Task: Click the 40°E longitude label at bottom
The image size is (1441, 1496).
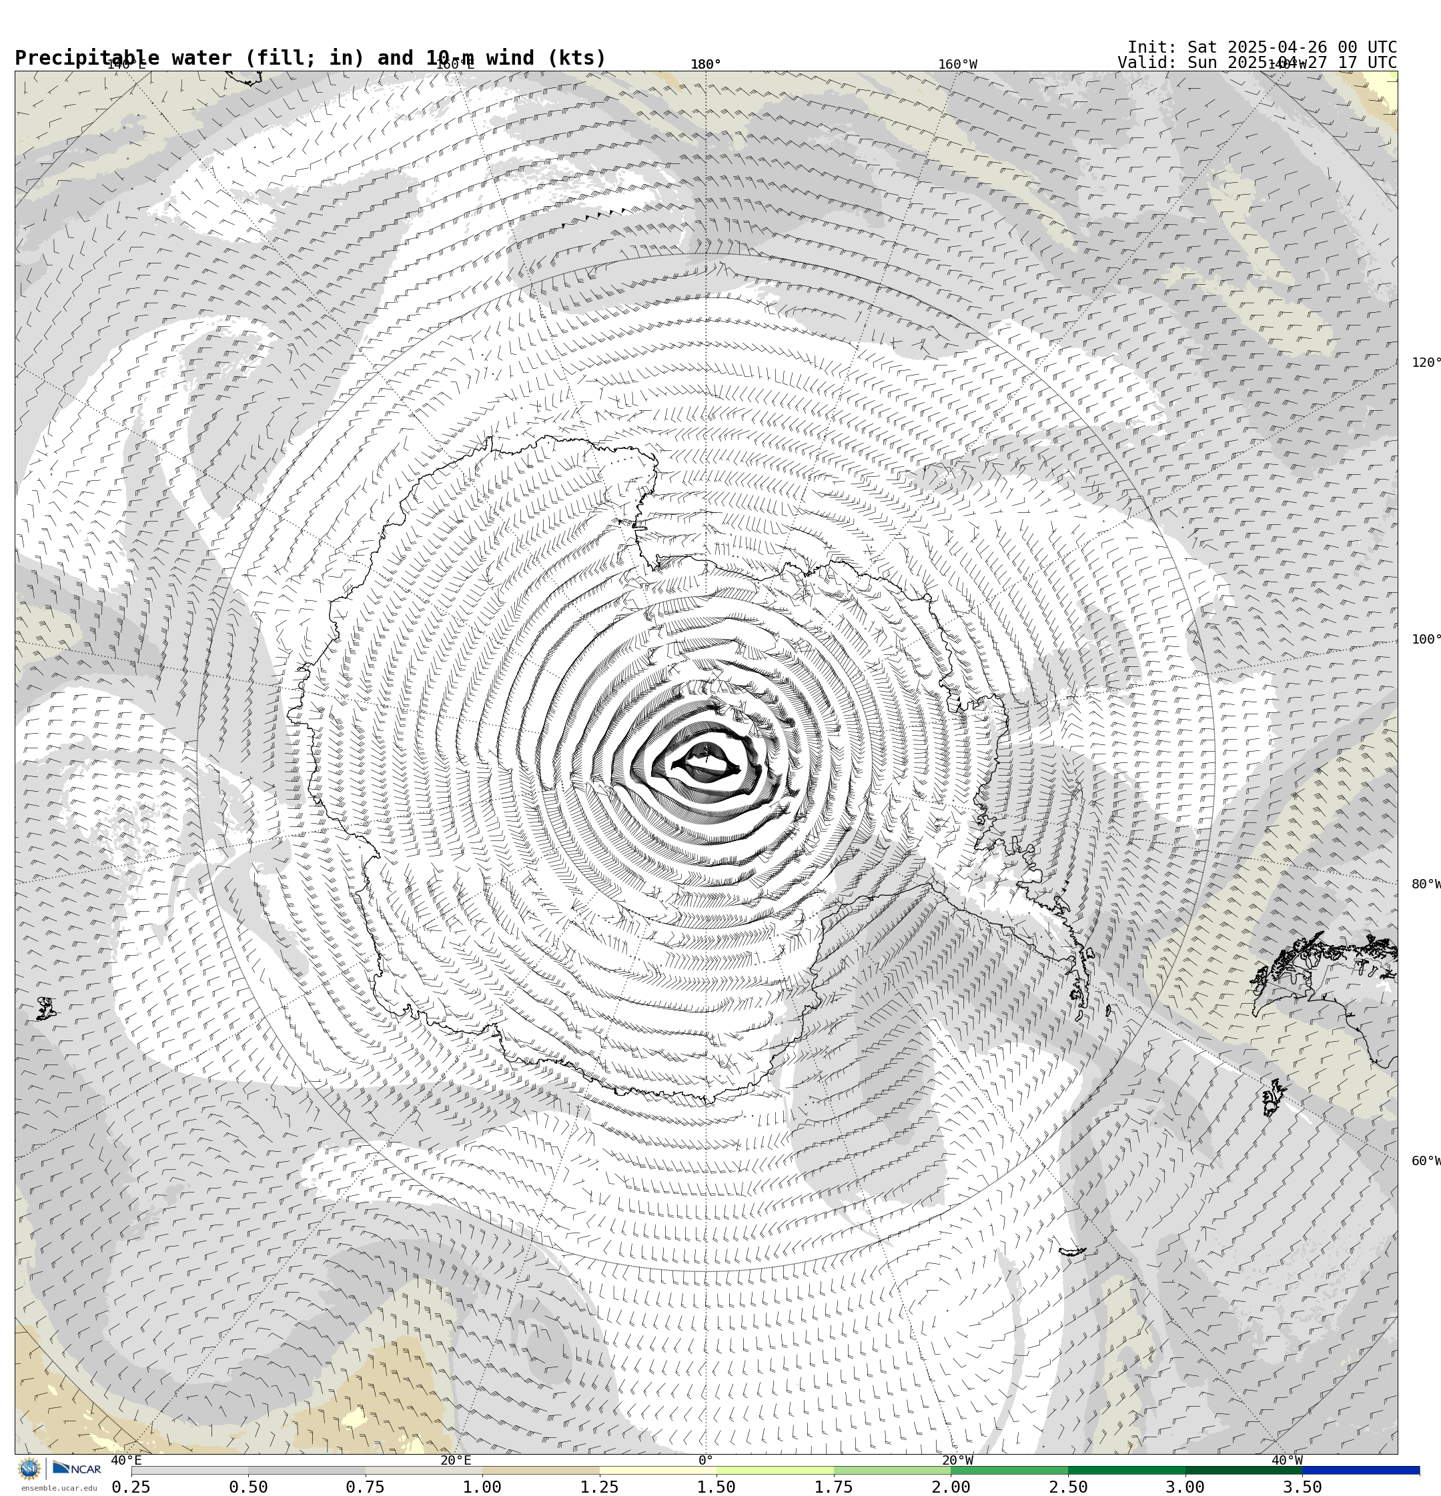Action: [126, 1460]
